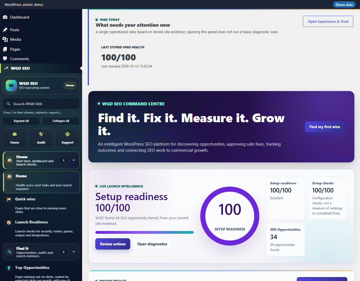Click the WGD SEO trend icon
This screenshot has width=360, height=281.
[6, 68]
